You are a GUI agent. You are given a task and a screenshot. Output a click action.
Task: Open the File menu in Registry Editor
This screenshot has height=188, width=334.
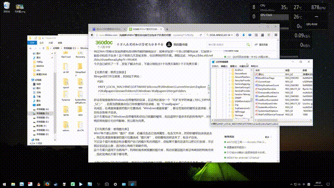coord(215,66)
